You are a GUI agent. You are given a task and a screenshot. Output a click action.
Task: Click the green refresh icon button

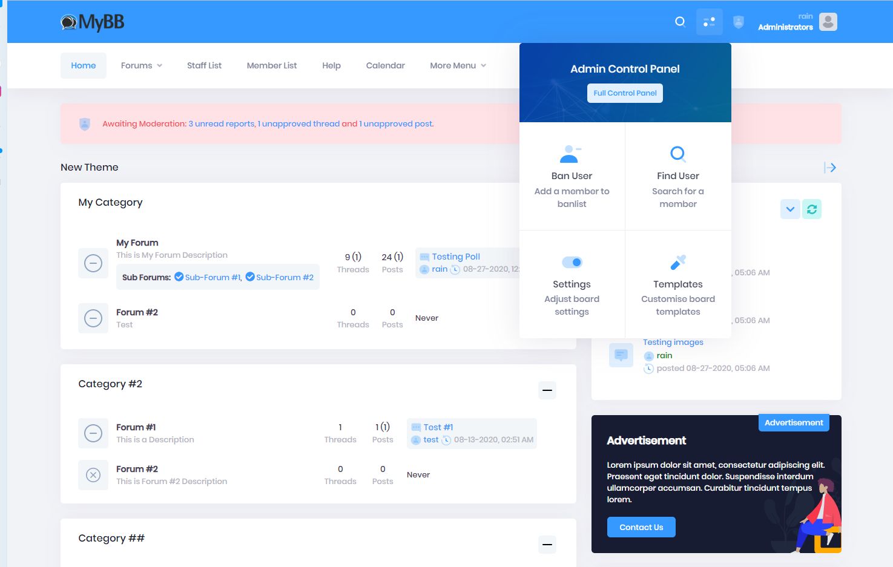811,209
